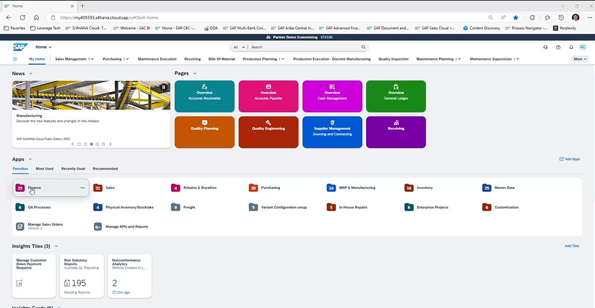The height and width of the screenshot is (308, 595).
Task: Collapse the Apps section chevron
Action: click(x=31, y=160)
